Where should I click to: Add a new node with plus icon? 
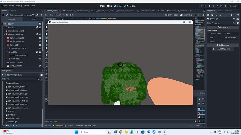pyautogui.click(x=3, y=15)
